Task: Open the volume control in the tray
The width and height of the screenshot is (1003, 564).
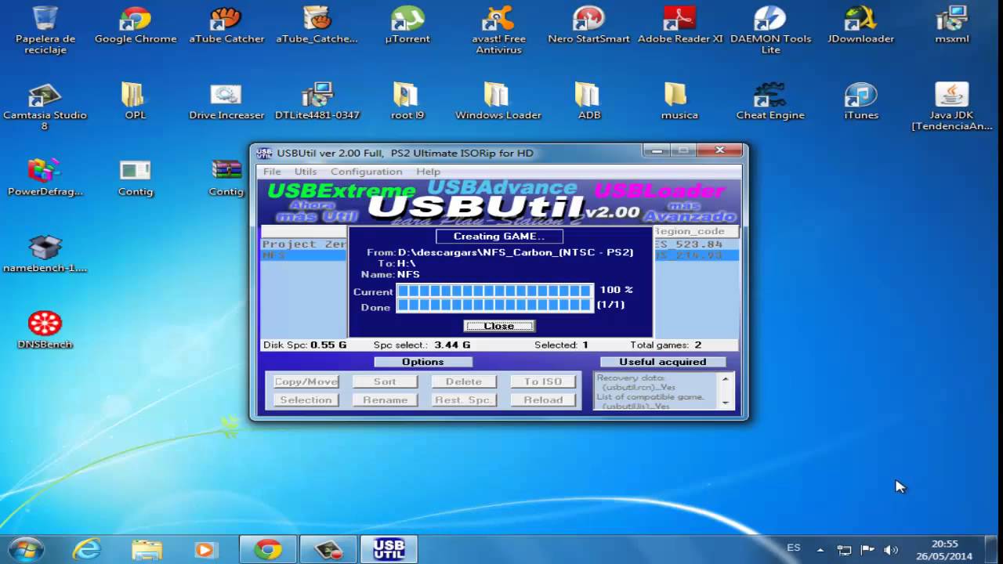Action: point(891,550)
